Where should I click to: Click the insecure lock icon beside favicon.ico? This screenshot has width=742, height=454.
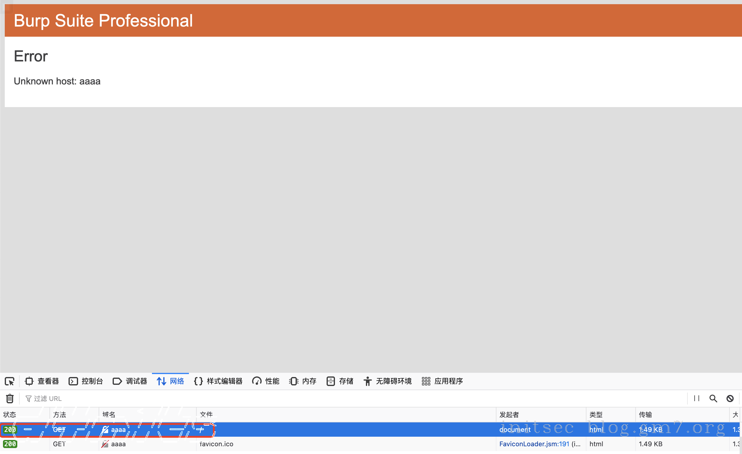click(x=105, y=444)
